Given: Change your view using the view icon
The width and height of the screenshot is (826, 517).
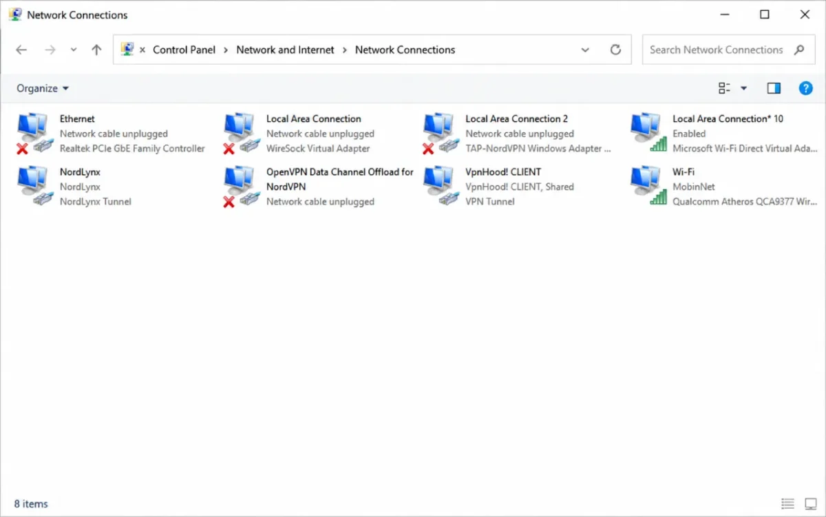Looking at the screenshot, I should click(724, 88).
